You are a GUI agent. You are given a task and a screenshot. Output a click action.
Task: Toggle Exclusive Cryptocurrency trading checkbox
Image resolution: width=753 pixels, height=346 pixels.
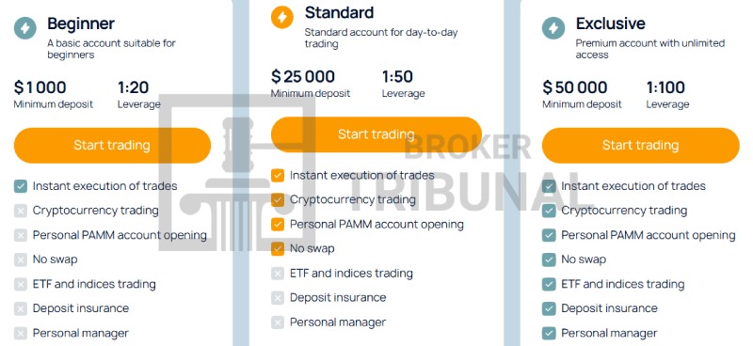[549, 211]
